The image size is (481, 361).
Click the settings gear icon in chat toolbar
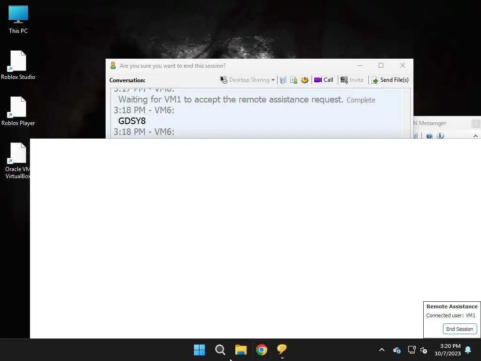[x=304, y=80]
